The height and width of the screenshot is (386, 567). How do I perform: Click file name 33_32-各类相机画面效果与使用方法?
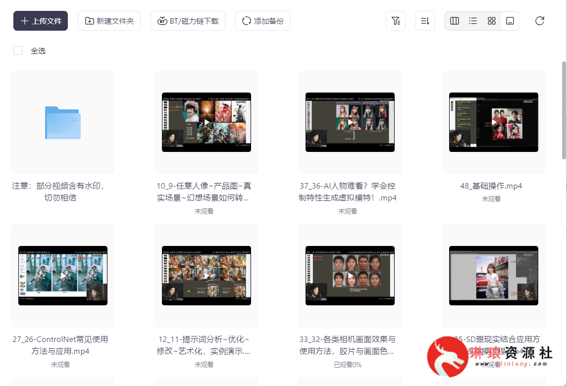[x=347, y=345]
